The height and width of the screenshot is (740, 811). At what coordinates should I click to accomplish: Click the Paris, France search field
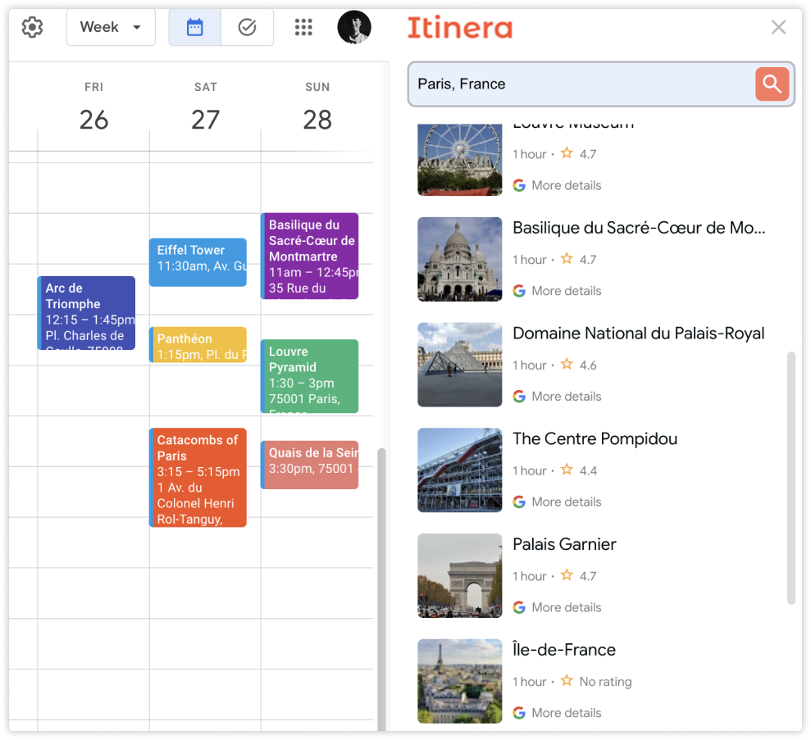pos(581,84)
